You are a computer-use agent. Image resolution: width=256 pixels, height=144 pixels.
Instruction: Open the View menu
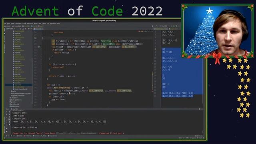click(12, 24)
